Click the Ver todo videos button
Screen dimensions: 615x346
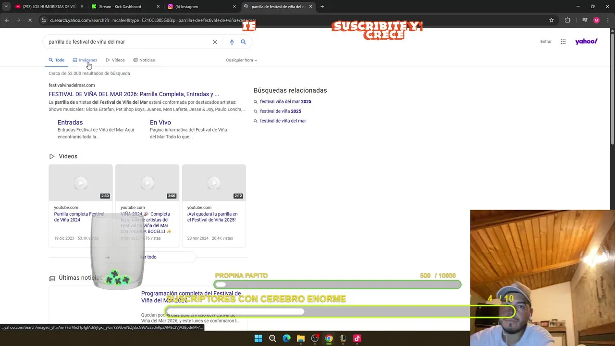pyautogui.click(x=148, y=257)
